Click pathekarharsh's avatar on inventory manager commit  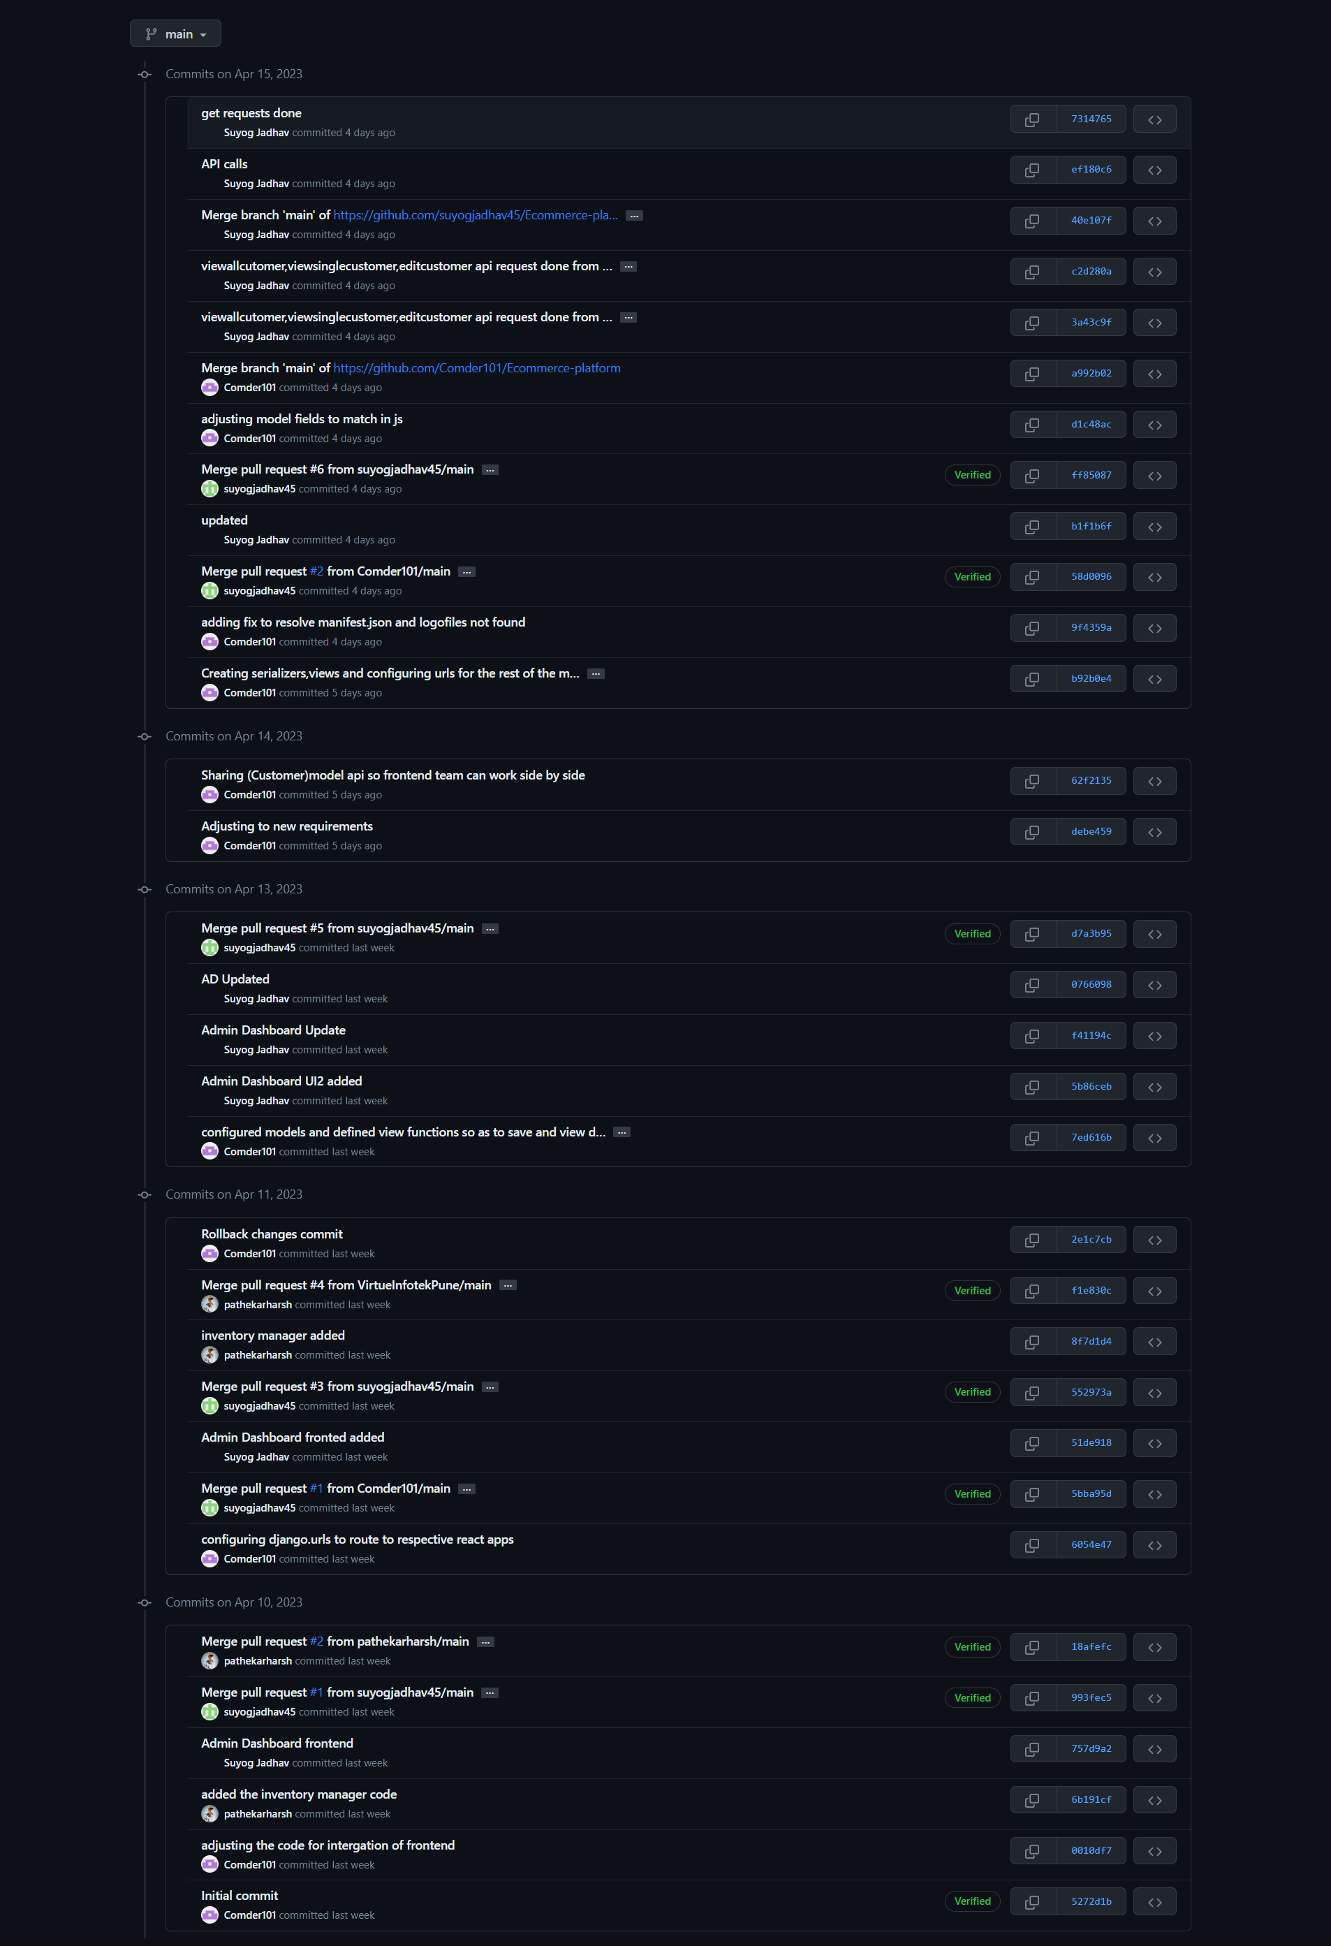(209, 1355)
